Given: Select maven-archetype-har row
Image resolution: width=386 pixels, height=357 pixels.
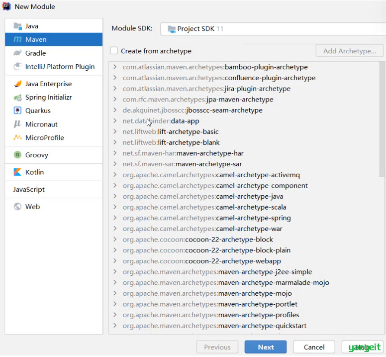Looking at the screenshot, I should tap(244, 153).
